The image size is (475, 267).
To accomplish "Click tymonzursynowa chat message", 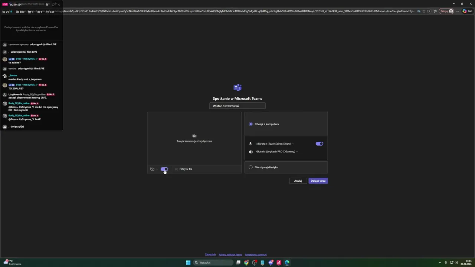I will click(32, 44).
